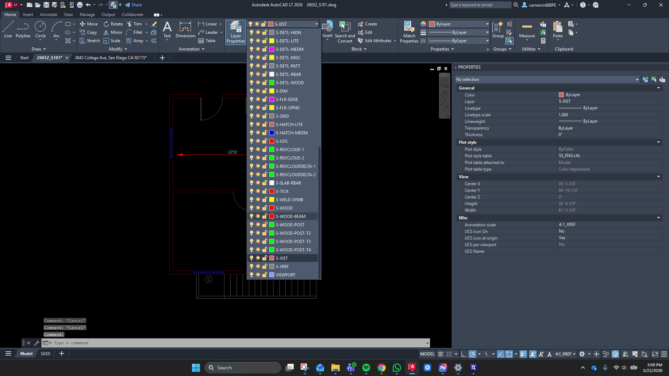Toggle freeze for S-XREF layer
The width and height of the screenshot is (669, 376).
(258, 266)
